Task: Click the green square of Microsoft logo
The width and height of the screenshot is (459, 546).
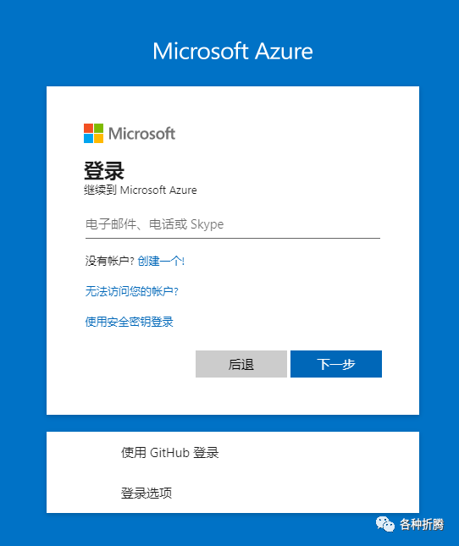Action: coord(98,128)
